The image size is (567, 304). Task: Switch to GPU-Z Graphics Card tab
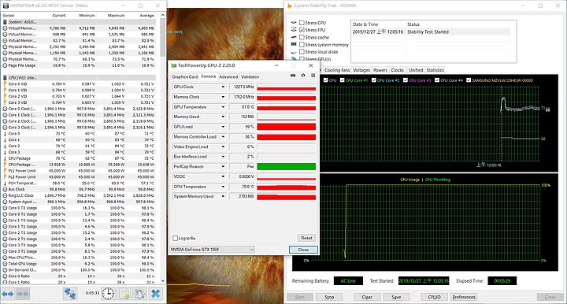tap(185, 76)
